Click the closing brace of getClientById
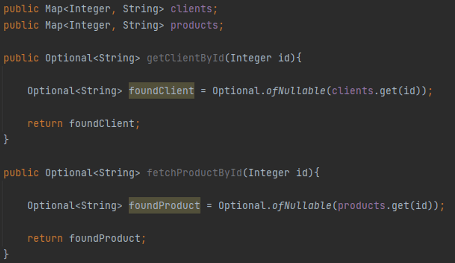Screen dimensions: 455x263 6,139
